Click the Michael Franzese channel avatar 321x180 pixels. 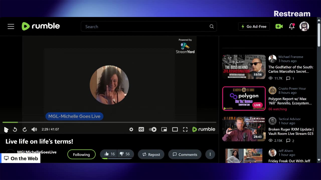[x=272, y=59]
